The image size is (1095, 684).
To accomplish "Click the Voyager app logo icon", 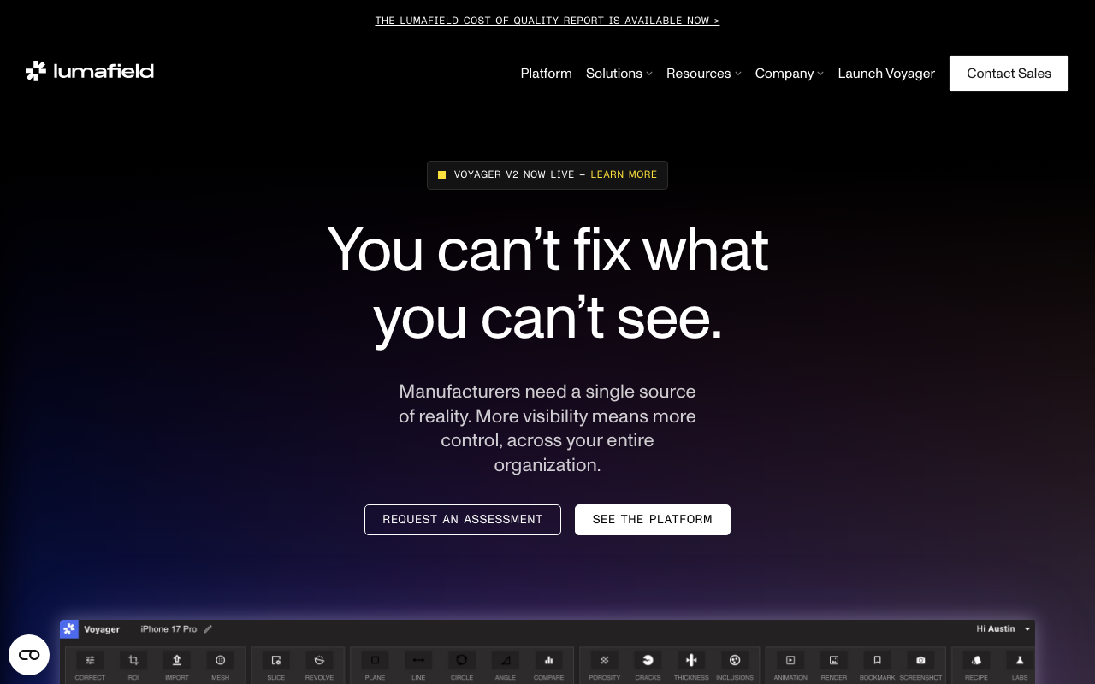I will pyautogui.click(x=69, y=629).
